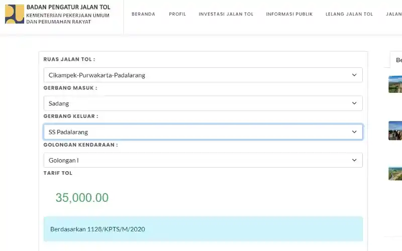The image size is (402, 251).
Task: Open the Lelang Jalan Tol menu
Action: pos(349,14)
